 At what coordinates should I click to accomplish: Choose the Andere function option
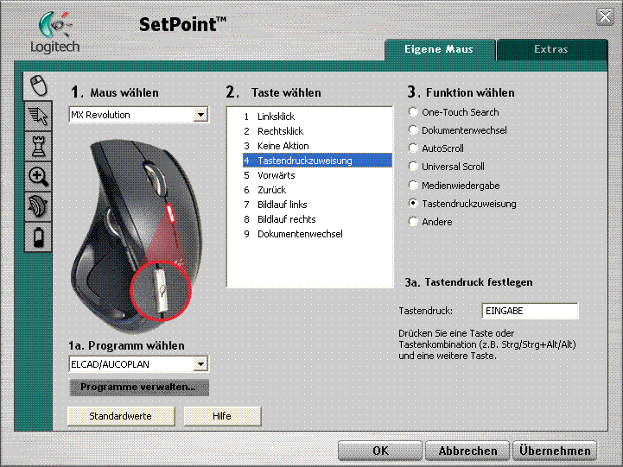click(430, 222)
